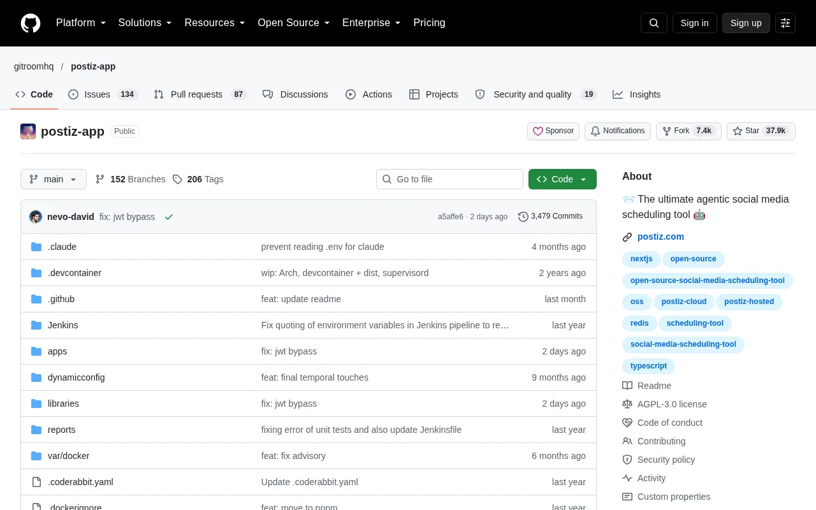816x510 pixels.
Task: Open the postiz.com website link
Action: pyautogui.click(x=660, y=237)
